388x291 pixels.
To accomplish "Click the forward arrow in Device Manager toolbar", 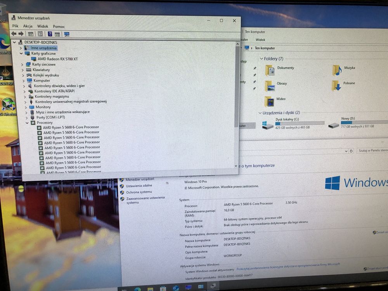I will pos(21,34).
